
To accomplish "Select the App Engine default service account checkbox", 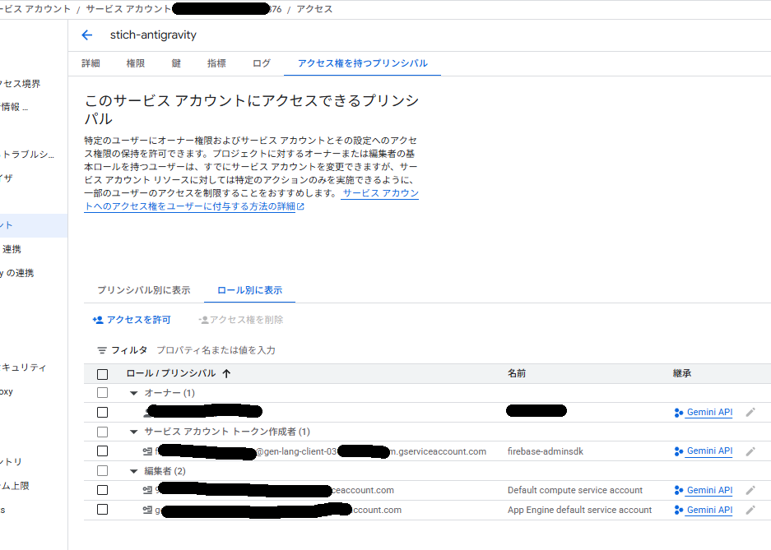I will [103, 510].
